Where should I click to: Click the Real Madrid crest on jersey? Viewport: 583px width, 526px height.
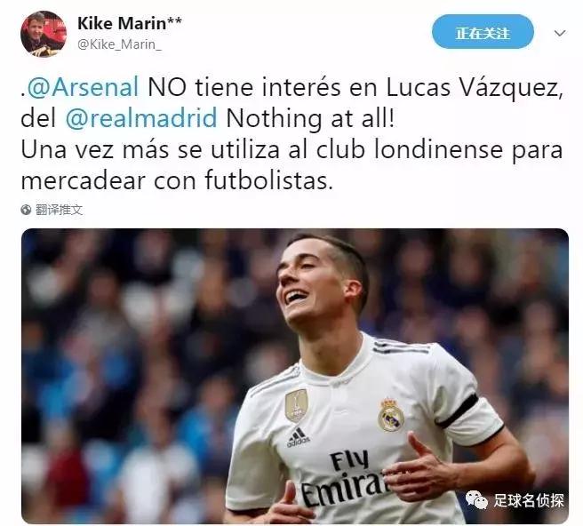[x=391, y=415]
